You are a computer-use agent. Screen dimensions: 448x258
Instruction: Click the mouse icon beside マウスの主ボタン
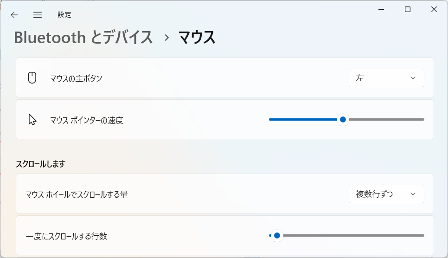point(32,78)
